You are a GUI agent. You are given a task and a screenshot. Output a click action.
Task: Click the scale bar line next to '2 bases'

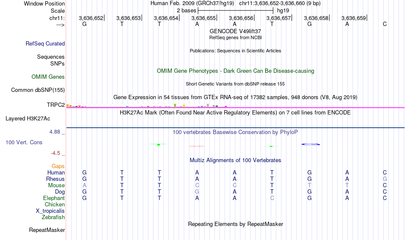[x=236, y=11]
